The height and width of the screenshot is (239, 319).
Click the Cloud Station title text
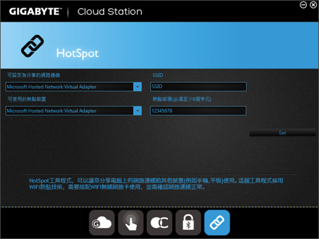110,11
